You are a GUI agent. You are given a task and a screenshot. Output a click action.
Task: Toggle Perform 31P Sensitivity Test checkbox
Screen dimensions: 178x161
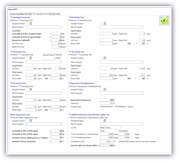(11, 86)
